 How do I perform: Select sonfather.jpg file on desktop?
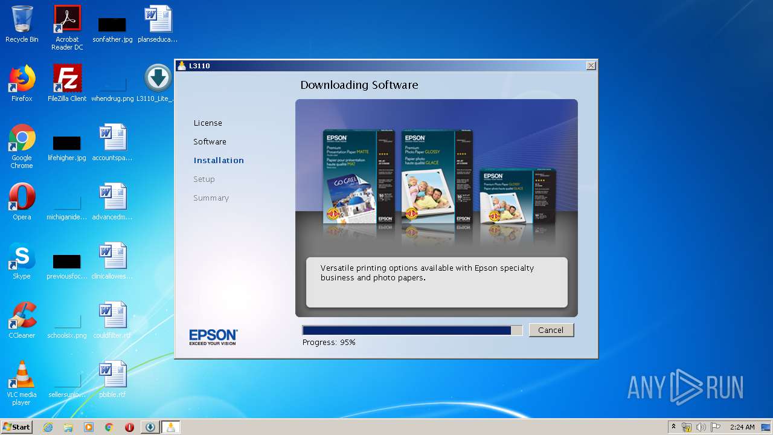[x=112, y=29]
